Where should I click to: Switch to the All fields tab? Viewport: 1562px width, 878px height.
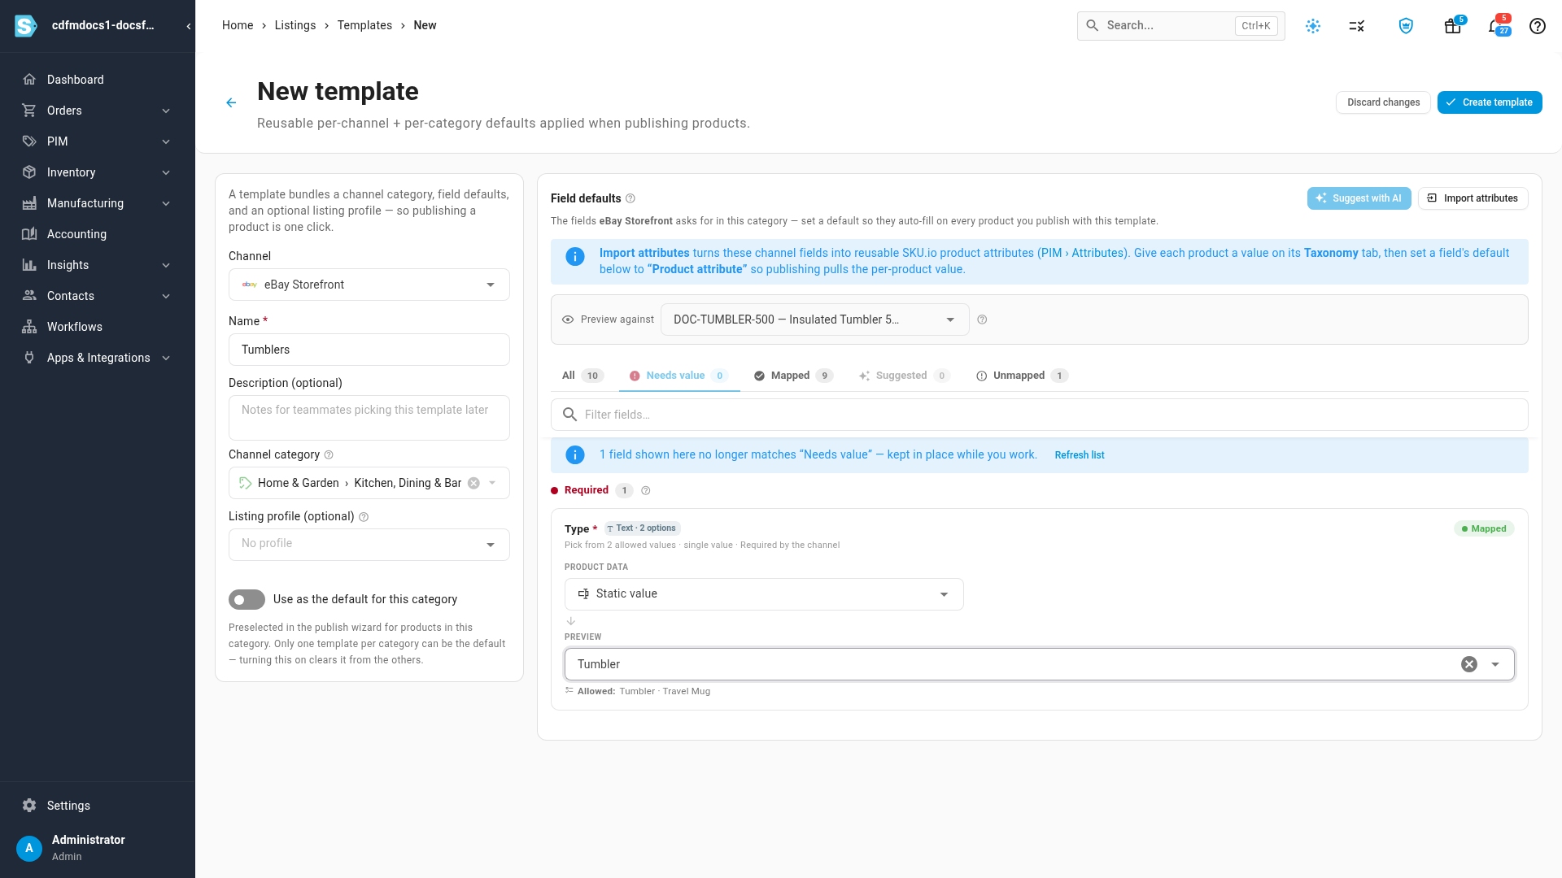[x=582, y=376]
